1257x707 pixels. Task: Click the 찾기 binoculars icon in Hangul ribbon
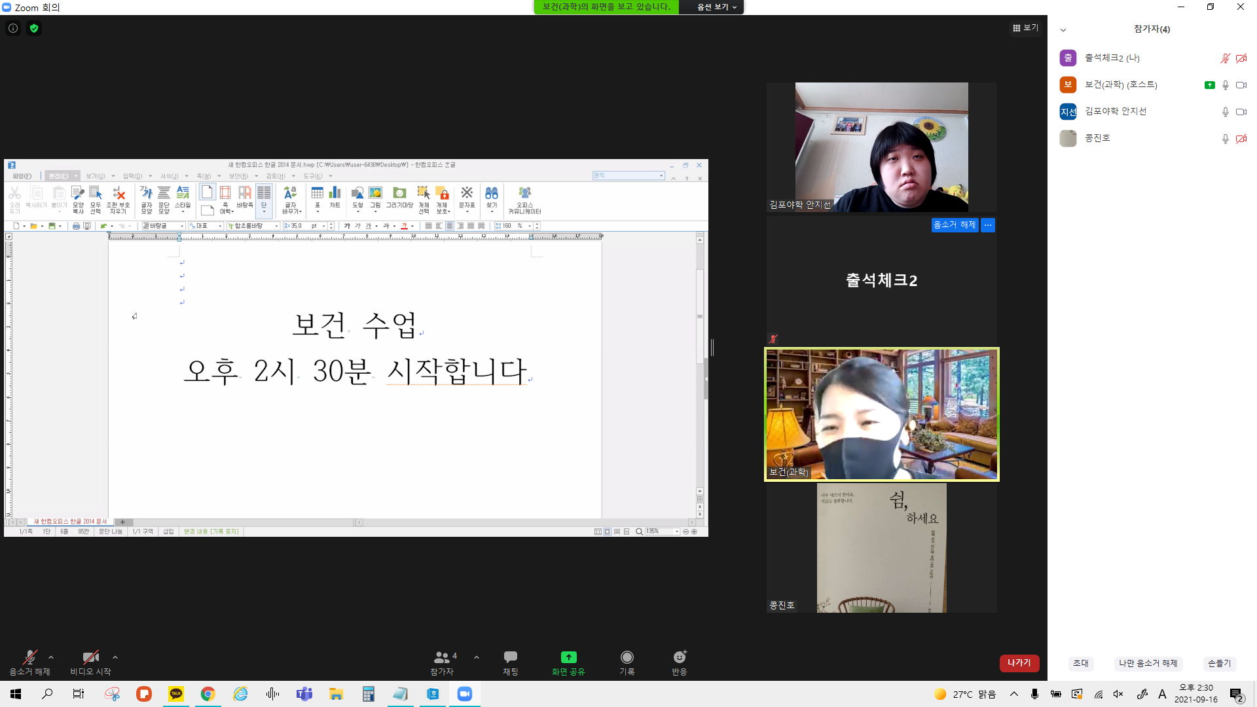(x=492, y=198)
